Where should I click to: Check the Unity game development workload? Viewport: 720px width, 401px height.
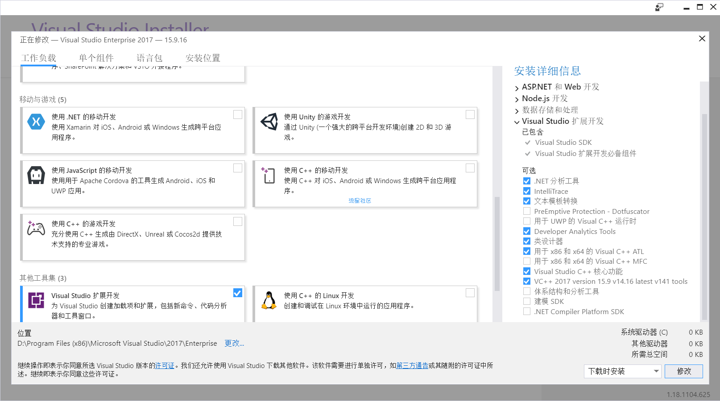(470, 115)
